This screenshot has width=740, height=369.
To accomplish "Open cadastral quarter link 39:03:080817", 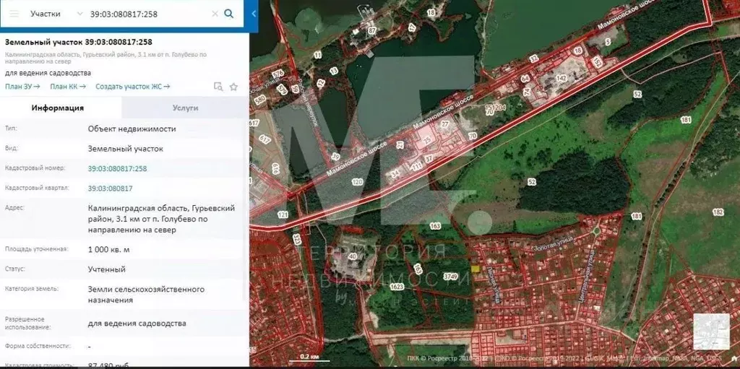I will (x=110, y=188).
